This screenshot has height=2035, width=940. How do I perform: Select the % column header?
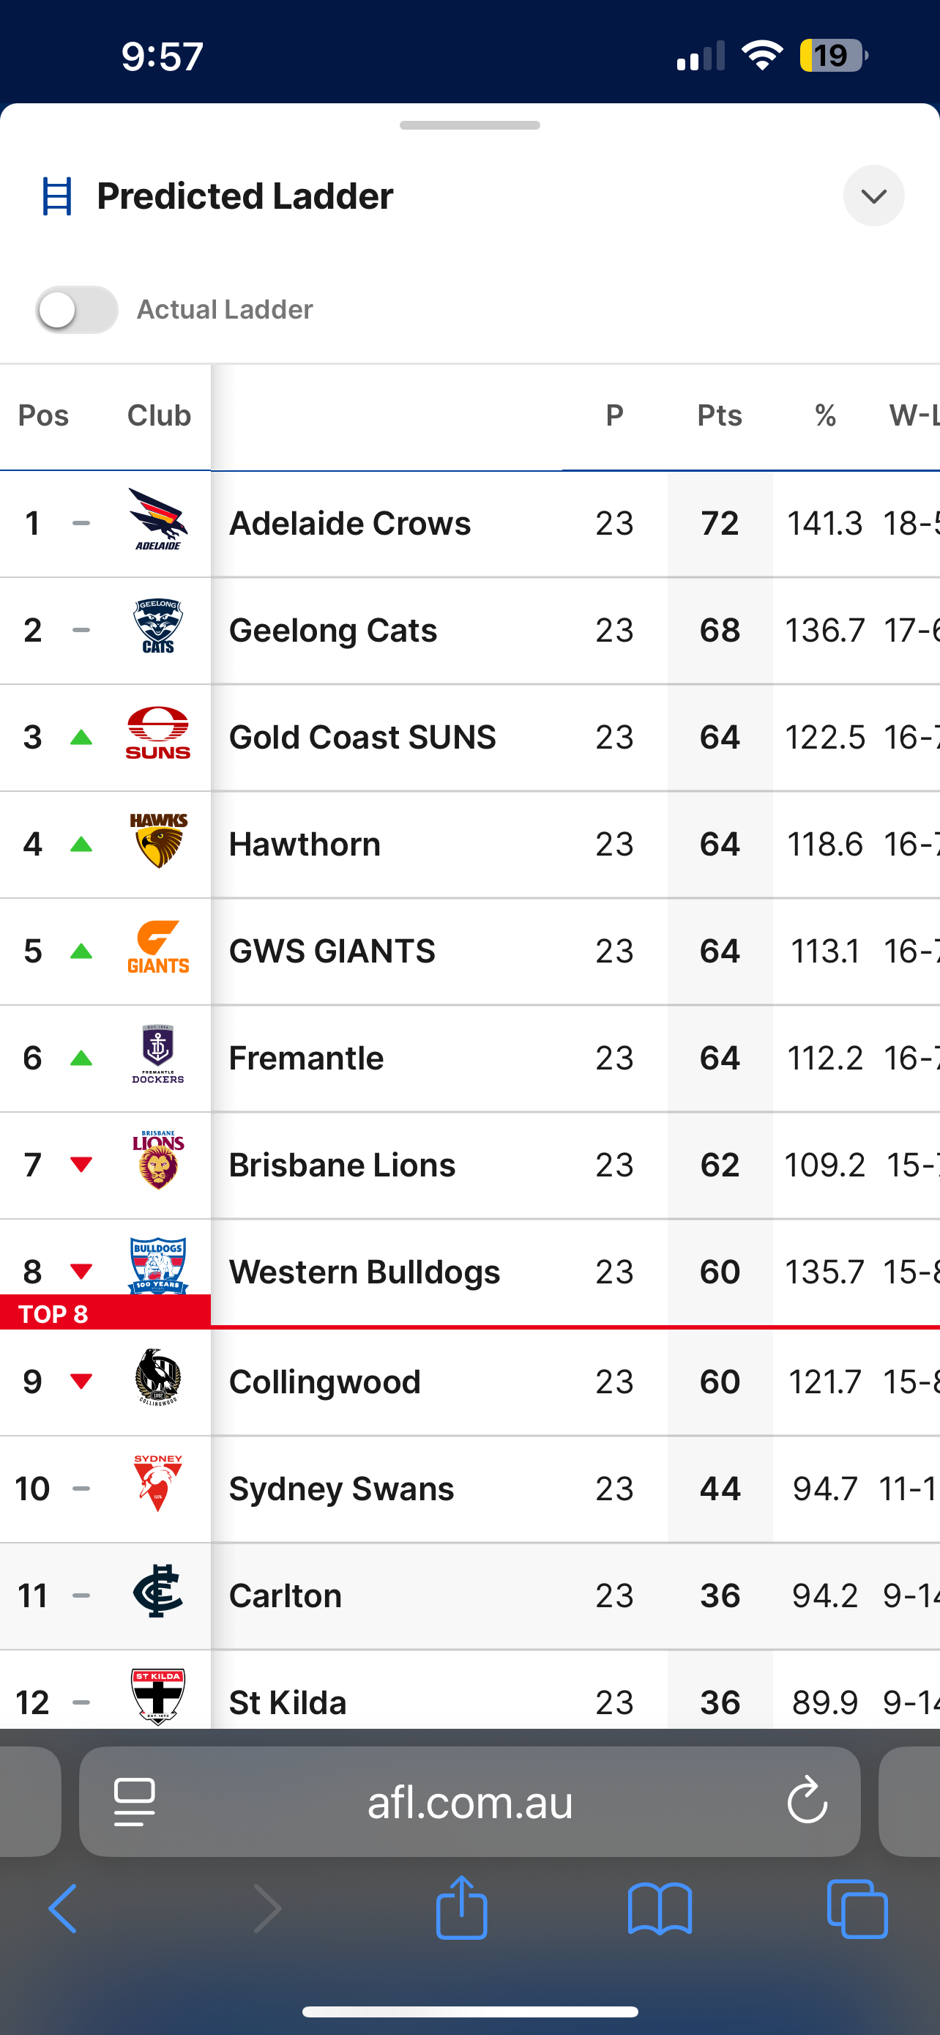[826, 415]
